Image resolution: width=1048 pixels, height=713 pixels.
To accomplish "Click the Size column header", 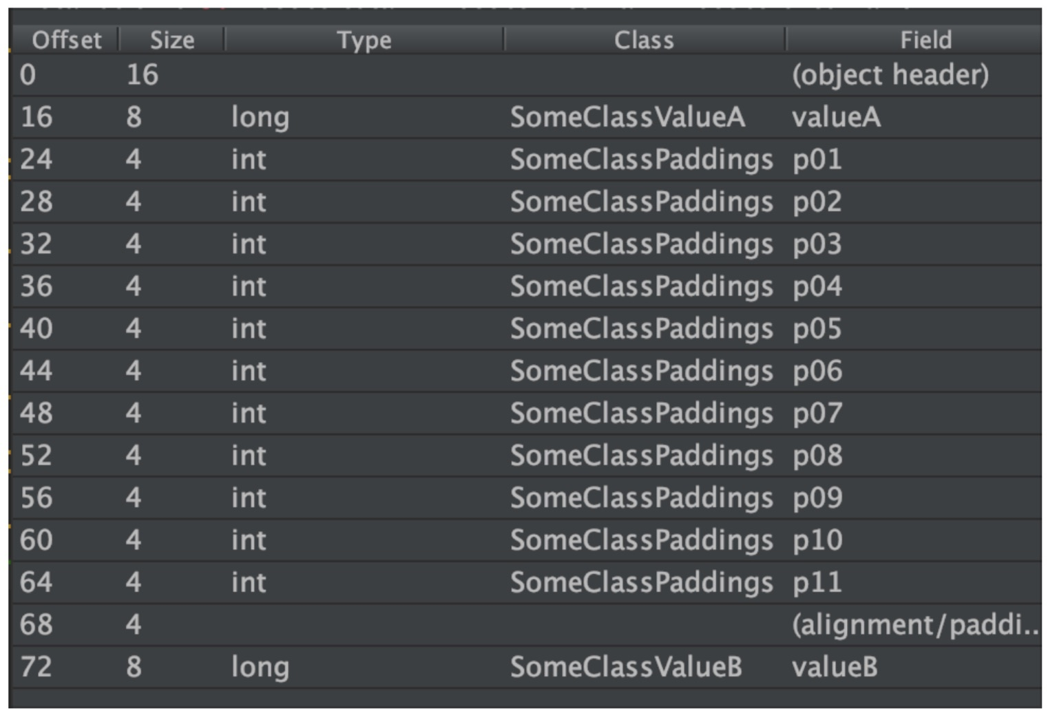I will [172, 40].
